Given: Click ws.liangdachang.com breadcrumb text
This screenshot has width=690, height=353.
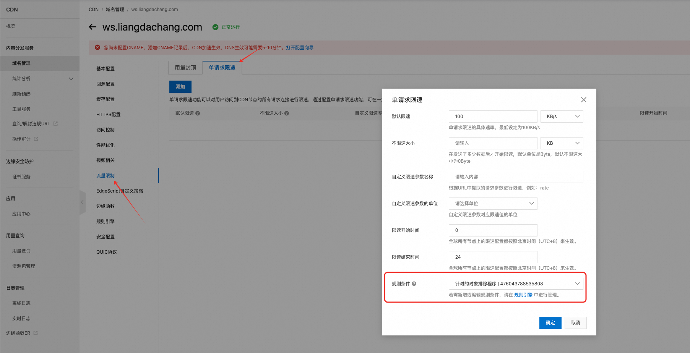Looking at the screenshot, I should point(154,10).
